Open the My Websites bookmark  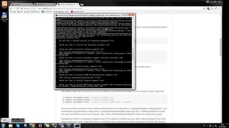point(61,12)
